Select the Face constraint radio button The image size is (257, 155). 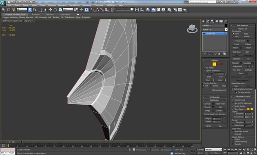coord(233,37)
